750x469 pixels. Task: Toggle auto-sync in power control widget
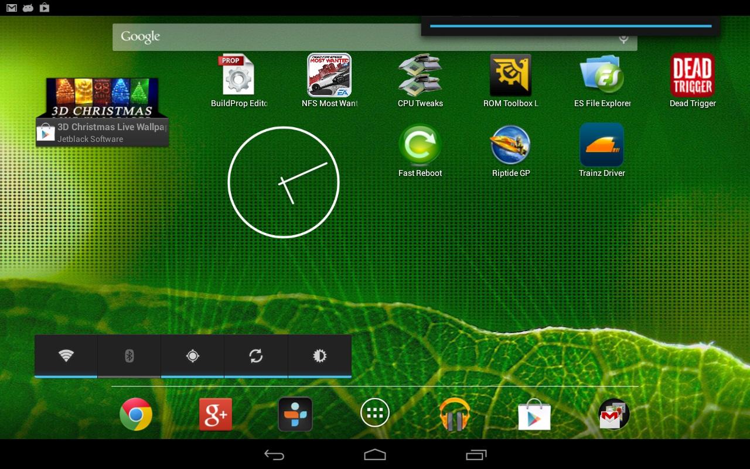(x=256, y=356)
